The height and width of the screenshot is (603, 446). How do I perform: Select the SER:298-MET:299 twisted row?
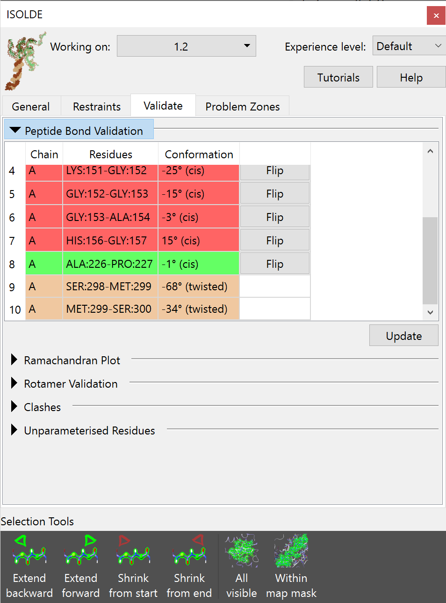pyautogui.click(x=108, y=287)
